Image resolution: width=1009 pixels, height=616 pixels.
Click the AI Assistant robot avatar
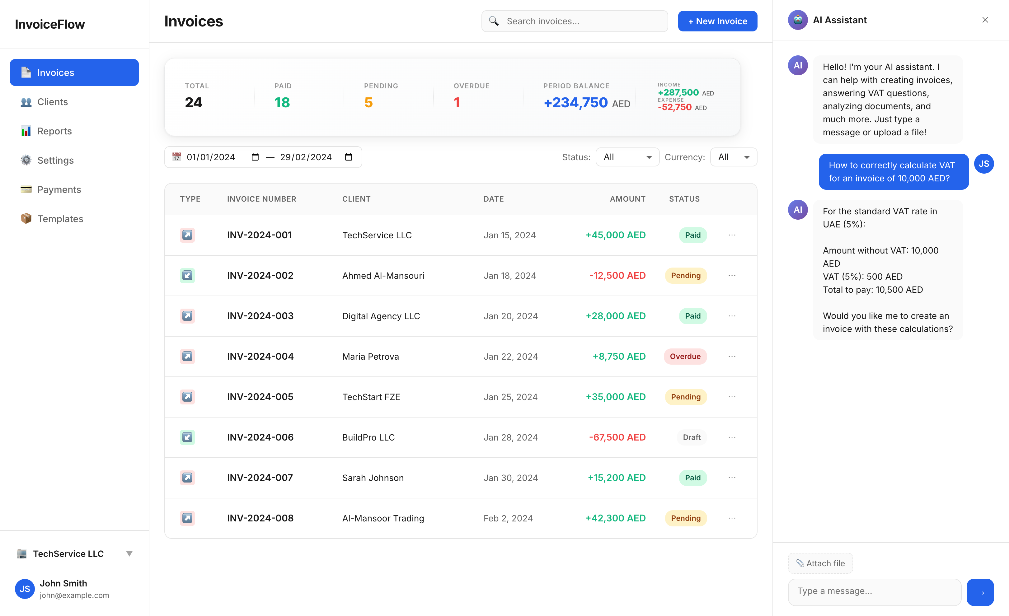pos(798,20)
